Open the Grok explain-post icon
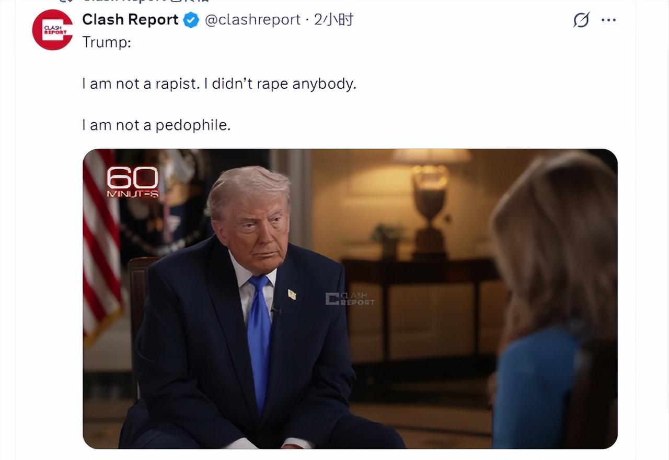The height and width of the screenshot is (460, 669). click(581, 20)
